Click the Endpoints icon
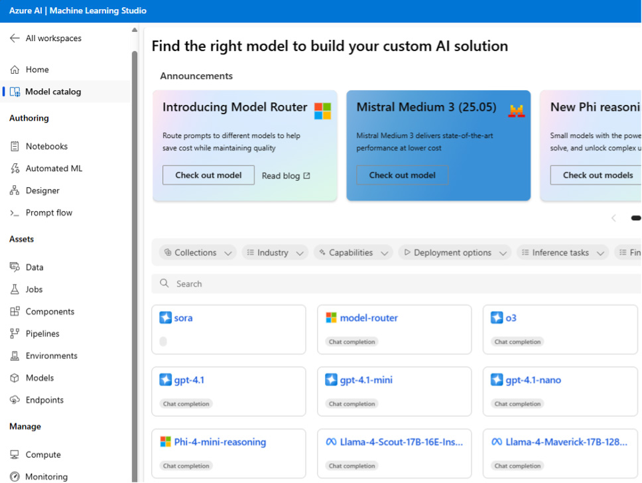 coord(15,400)
